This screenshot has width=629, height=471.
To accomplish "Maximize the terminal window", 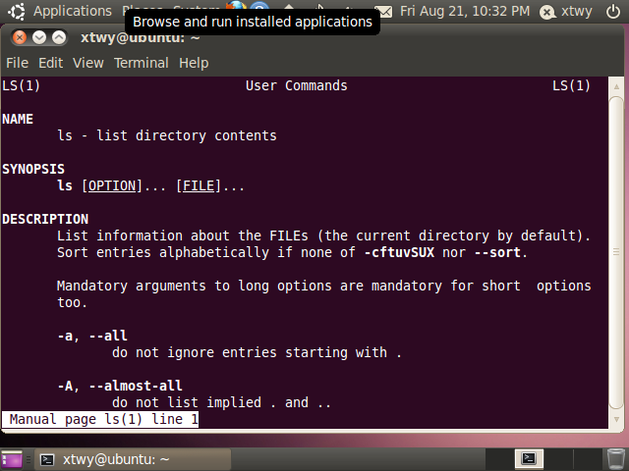I will coord(59,37).
